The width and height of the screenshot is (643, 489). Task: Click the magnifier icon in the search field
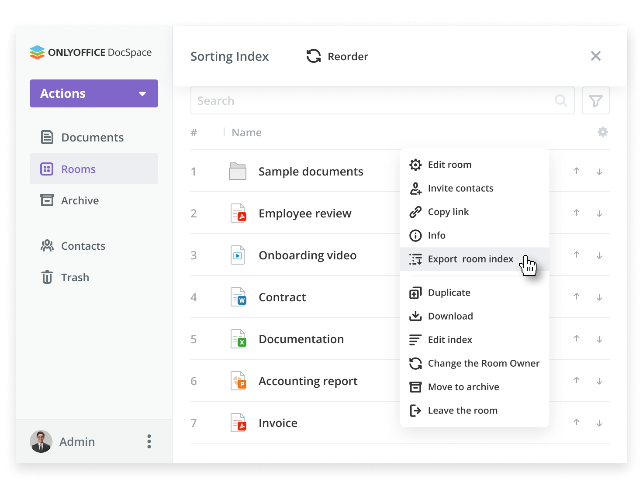click(560, 101)
